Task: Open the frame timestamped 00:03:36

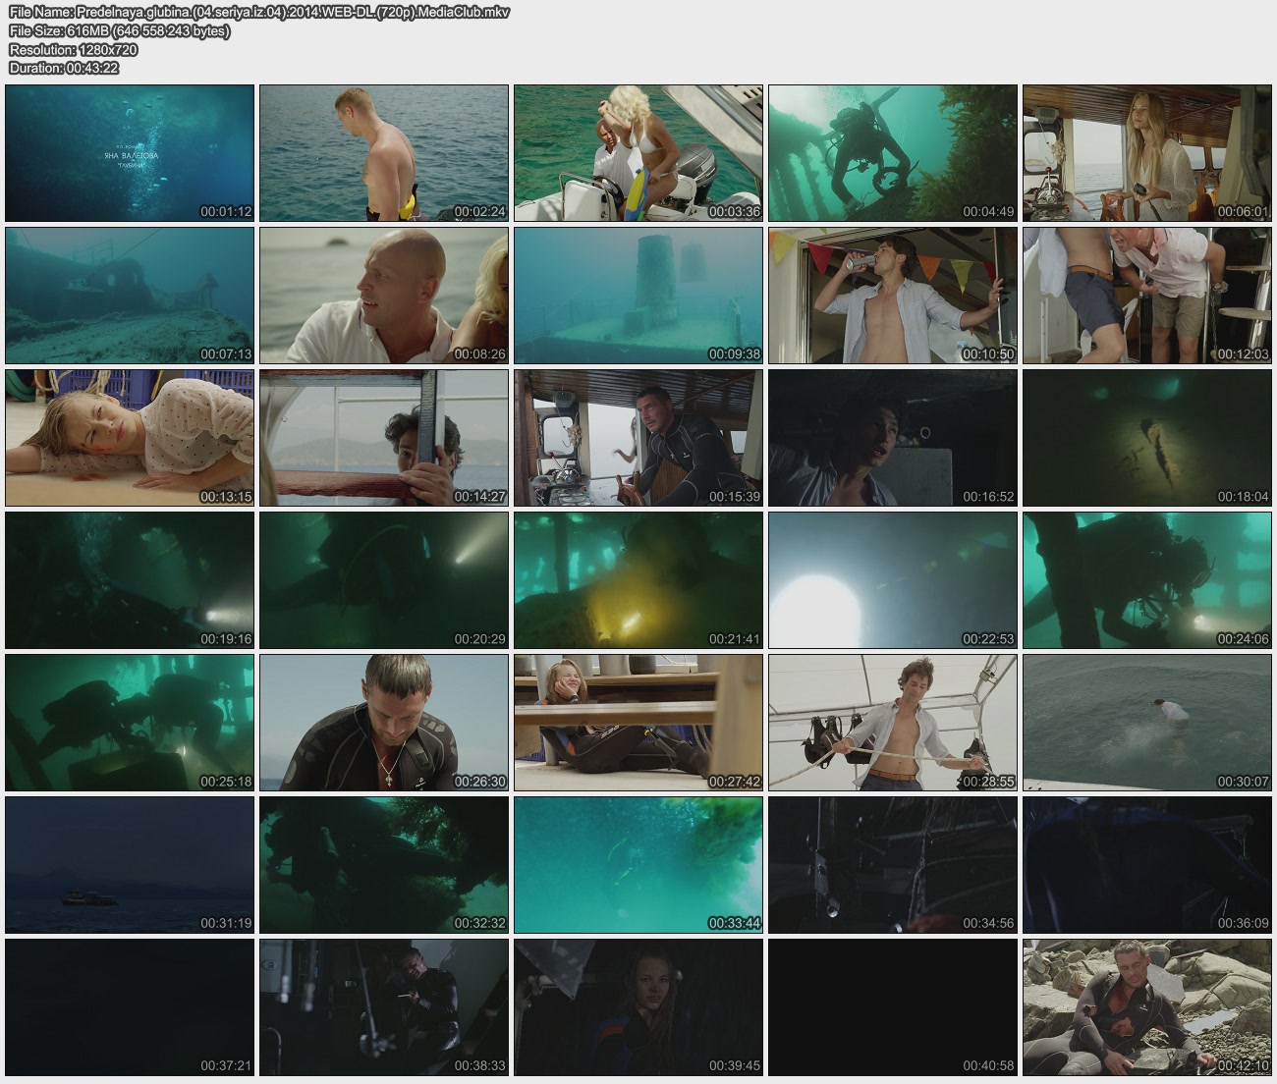Action: (638, 153)
